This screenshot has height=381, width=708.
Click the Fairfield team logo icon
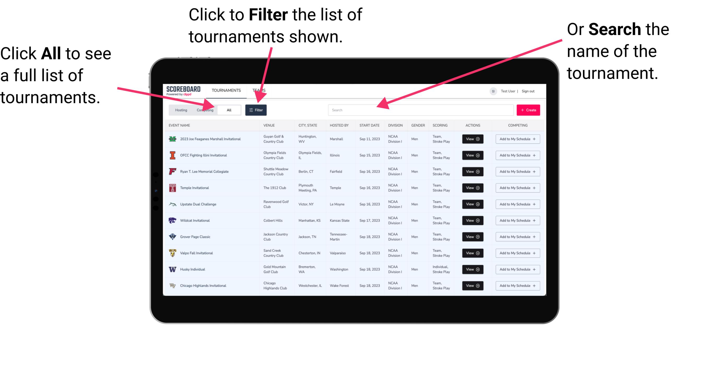click(172, 171)
